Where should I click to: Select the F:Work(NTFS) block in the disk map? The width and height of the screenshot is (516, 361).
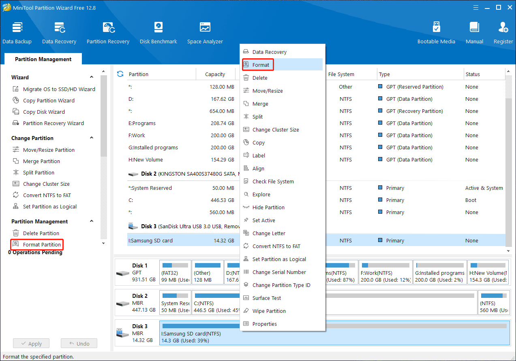[x=385, y=272]
